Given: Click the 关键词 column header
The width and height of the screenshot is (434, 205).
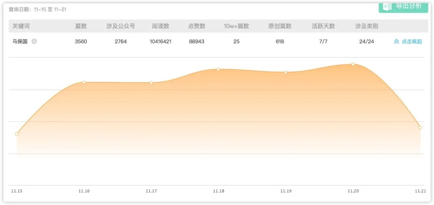Looking at the screenshot, I should (x=21, y=26).
